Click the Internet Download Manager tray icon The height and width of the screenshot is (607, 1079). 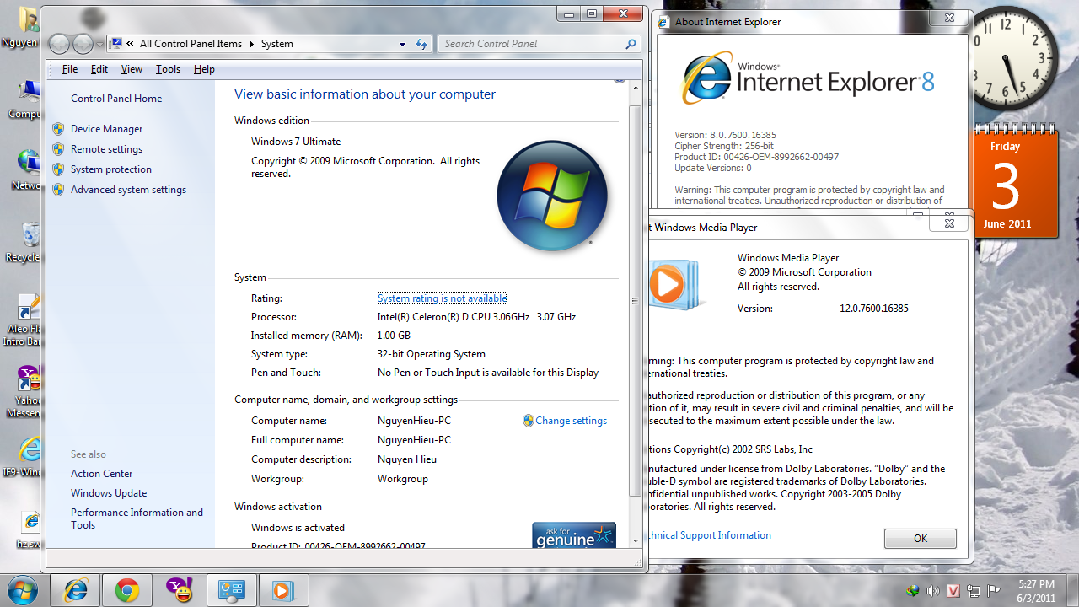point(912,591)
